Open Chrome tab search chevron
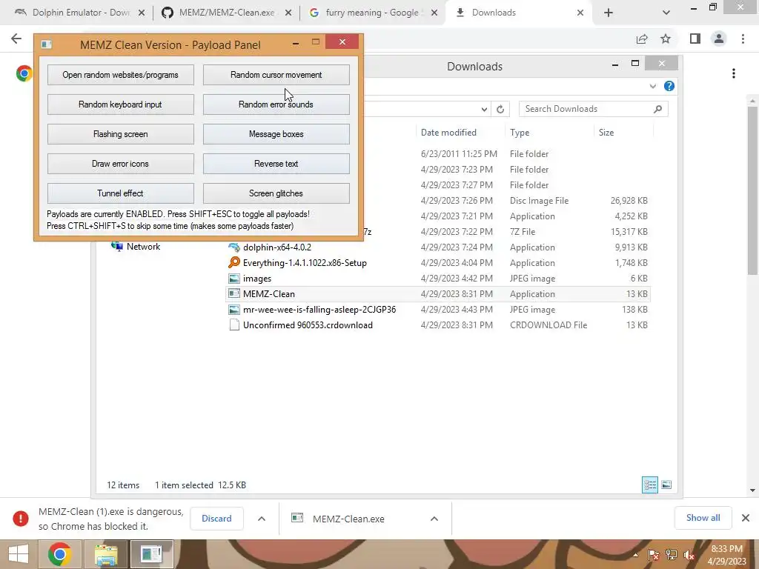 click(666, 13)
